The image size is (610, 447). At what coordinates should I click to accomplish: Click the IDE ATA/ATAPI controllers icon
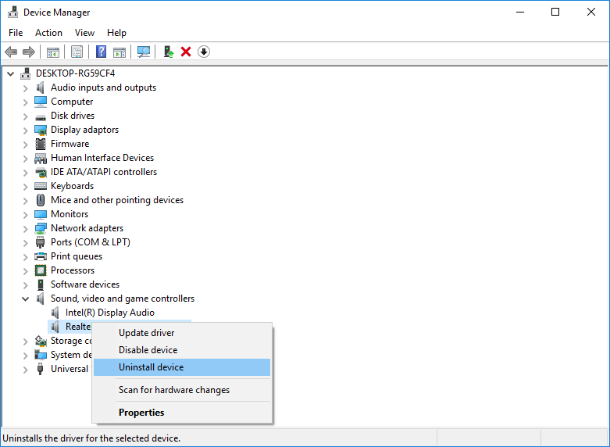(x=41, y=172)
